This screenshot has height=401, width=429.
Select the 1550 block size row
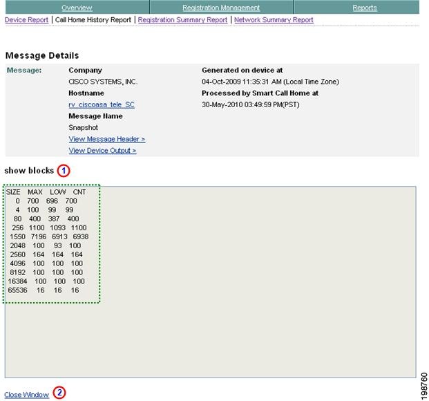[x=49, y=236]
